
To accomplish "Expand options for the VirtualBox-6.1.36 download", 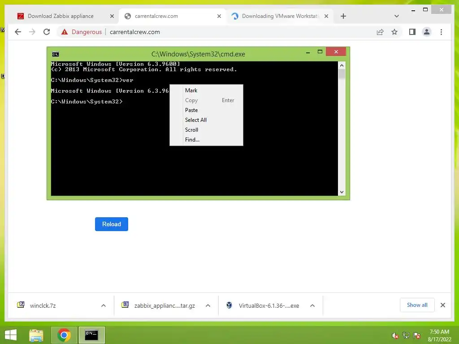I will (312, 305).
